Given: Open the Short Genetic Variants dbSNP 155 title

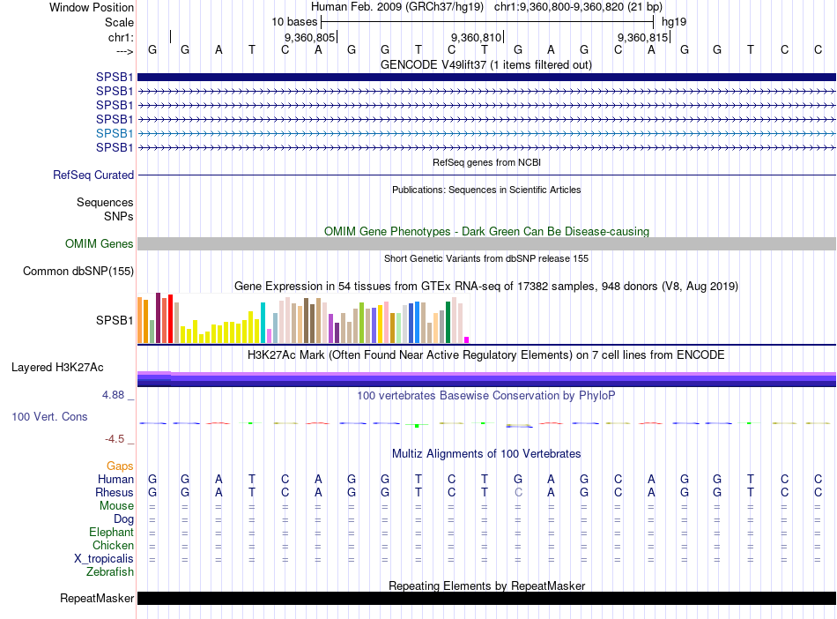Looking at the screenshot, I should pyautogui.click(x=486, y=258).
